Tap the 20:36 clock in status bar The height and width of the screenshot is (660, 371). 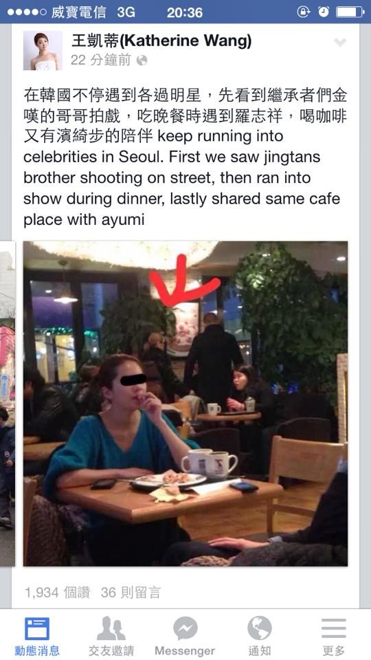[x=185, y=12]
